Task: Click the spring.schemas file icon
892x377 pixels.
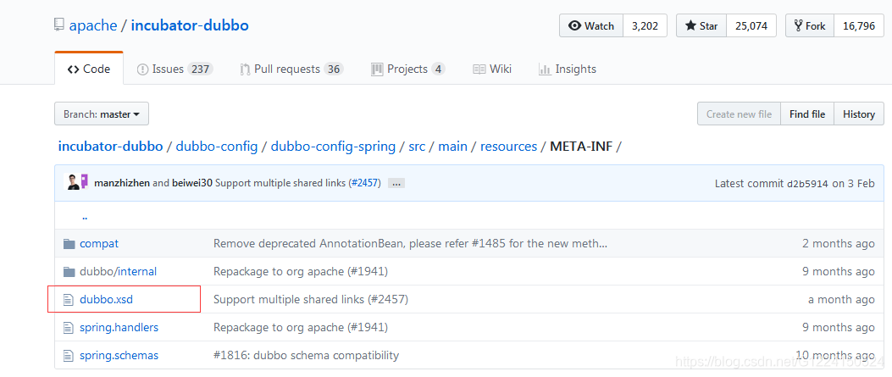Action: tap(69, 356)
